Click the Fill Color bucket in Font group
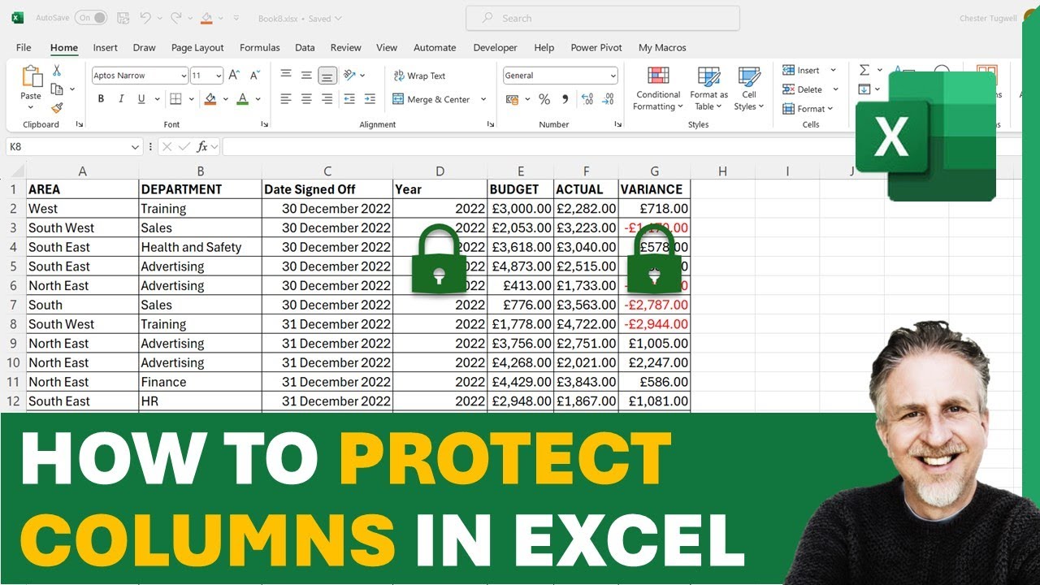The image size is (1040, 585). pos(210,99)
